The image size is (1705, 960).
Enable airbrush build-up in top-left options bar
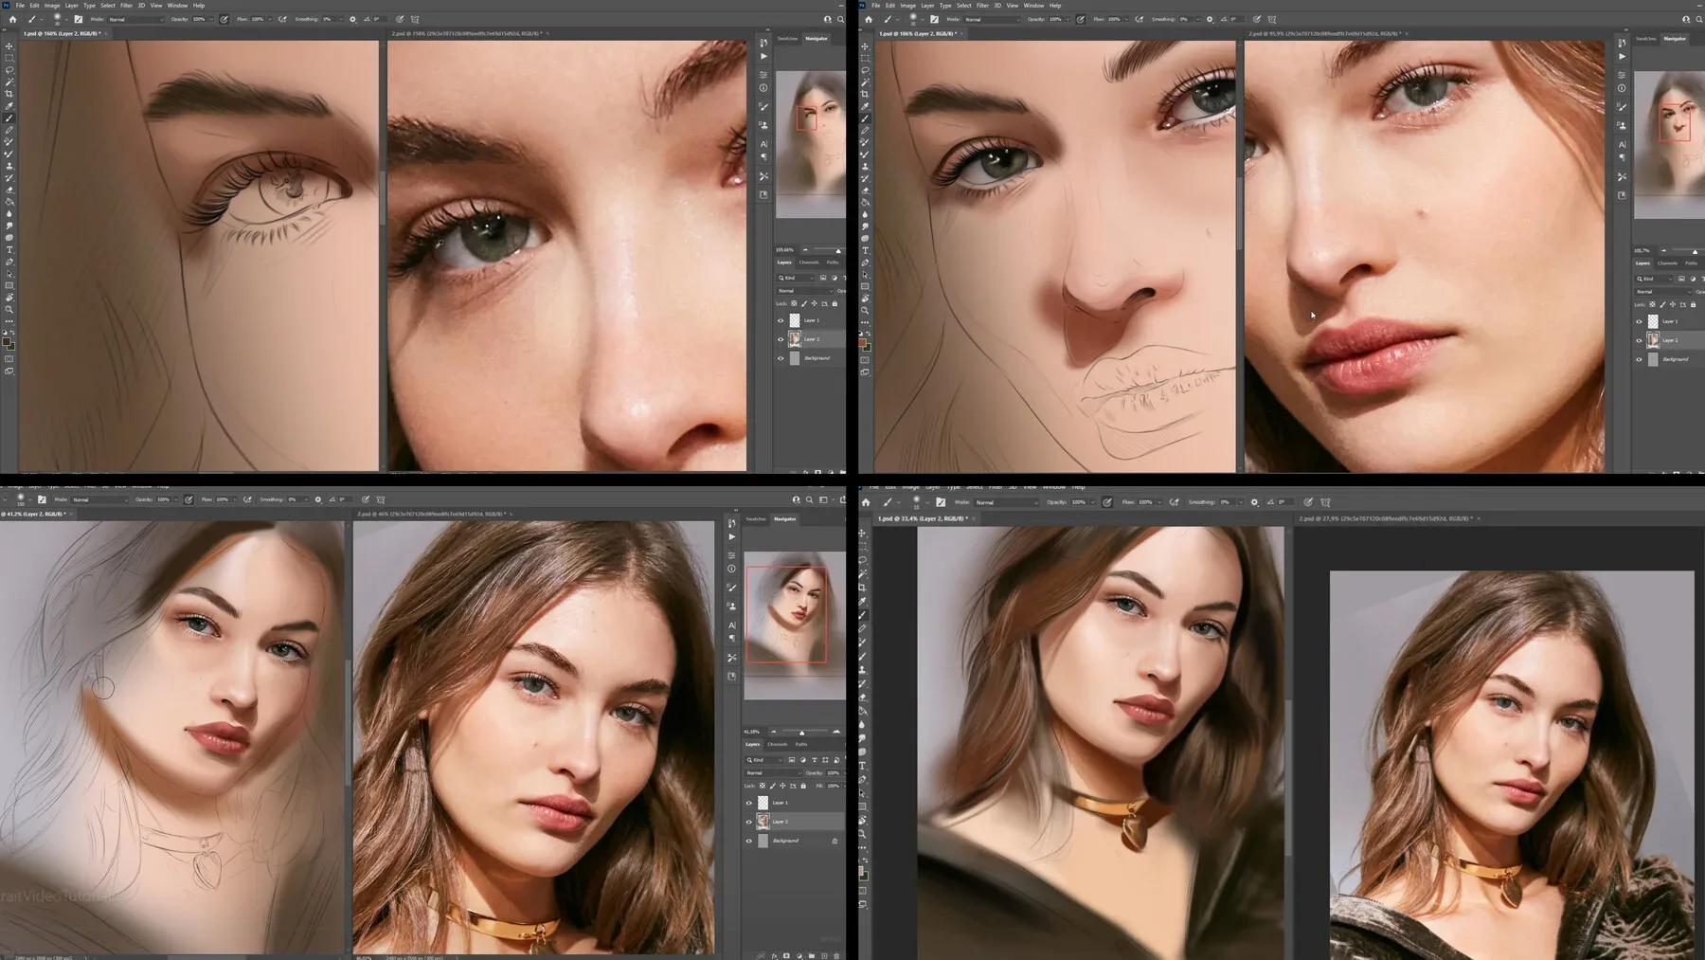coord(282,19)
